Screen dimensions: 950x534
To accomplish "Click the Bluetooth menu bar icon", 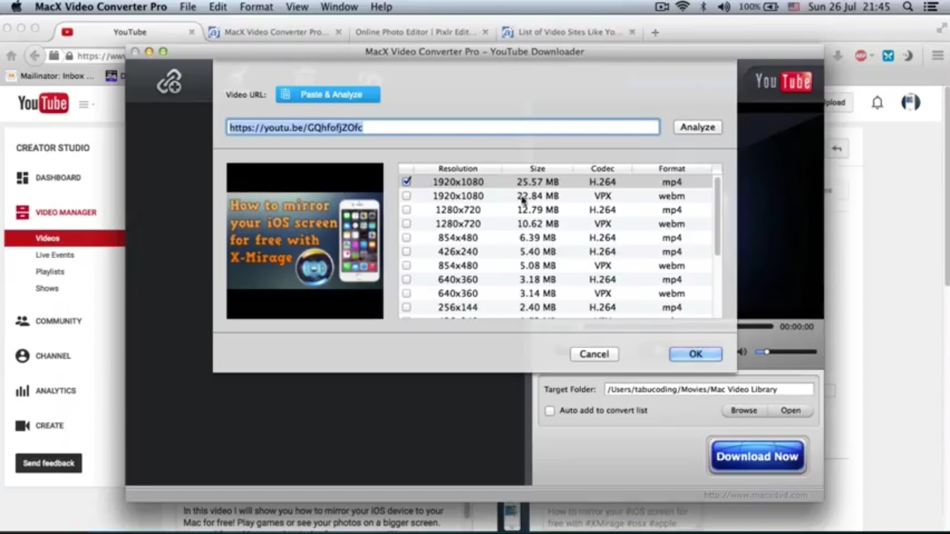I will tap(704, 7).
